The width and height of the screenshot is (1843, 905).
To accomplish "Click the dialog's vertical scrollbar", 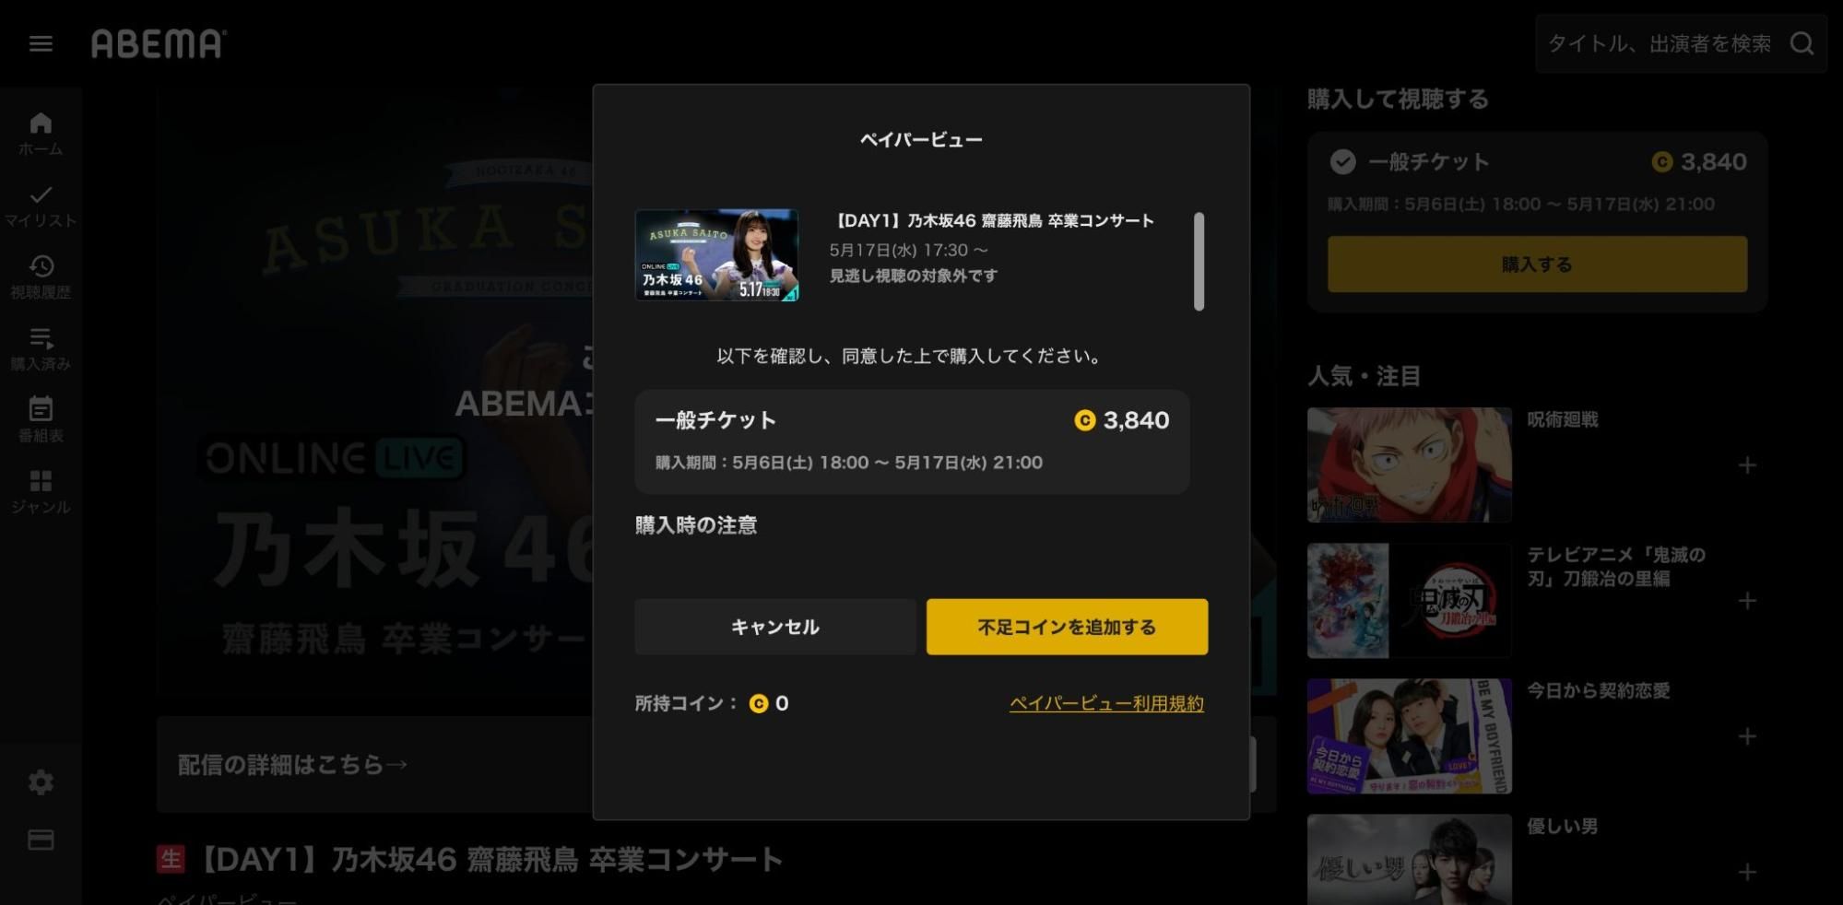I will 1199,262.
